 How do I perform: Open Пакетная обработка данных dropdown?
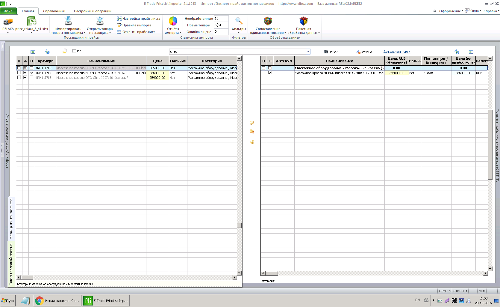click(x=319, y=33)
